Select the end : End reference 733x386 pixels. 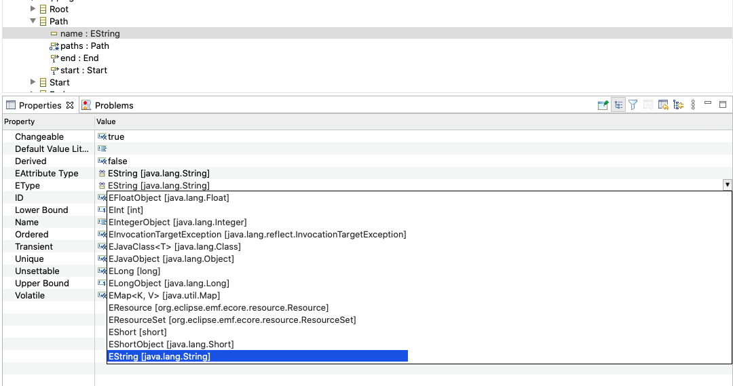coord(79,58)
